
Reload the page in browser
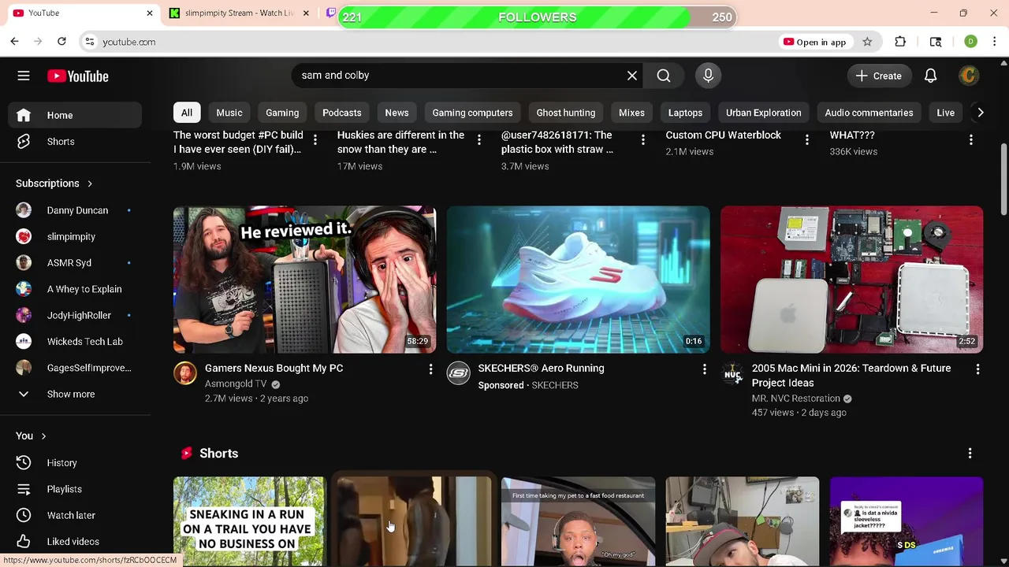click(61, 42)
